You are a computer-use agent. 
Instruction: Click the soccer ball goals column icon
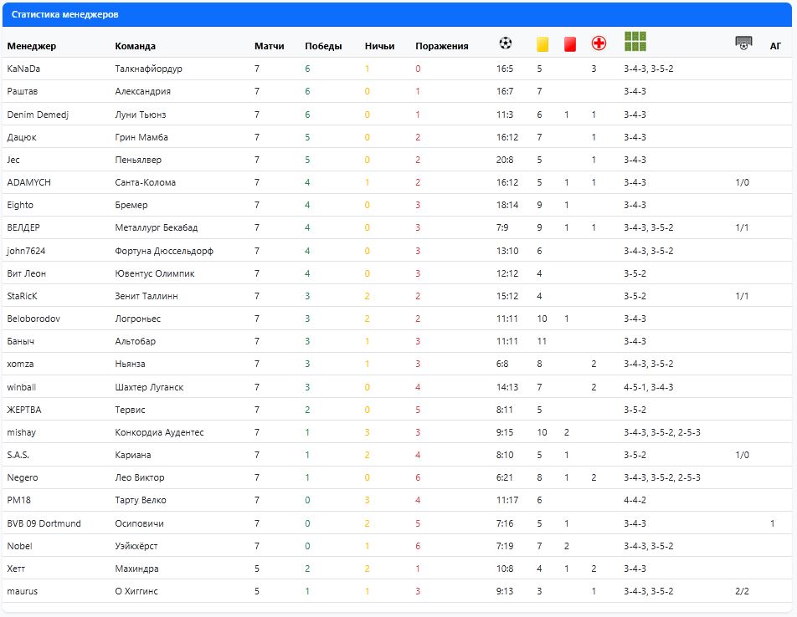pos(505,43)
